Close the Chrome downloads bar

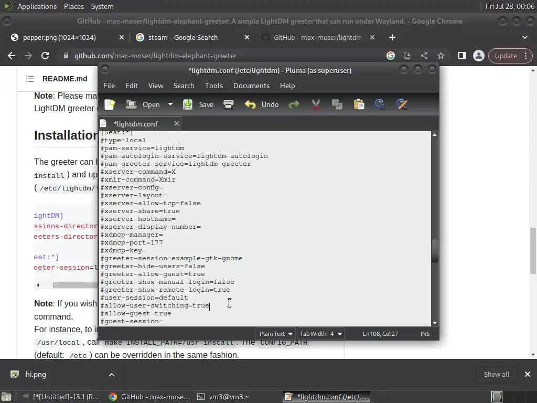coord(528,375)
